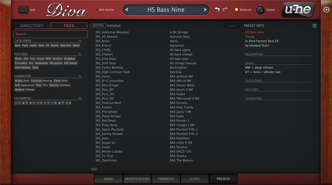Open the Modifications tab

pos(137,179)
